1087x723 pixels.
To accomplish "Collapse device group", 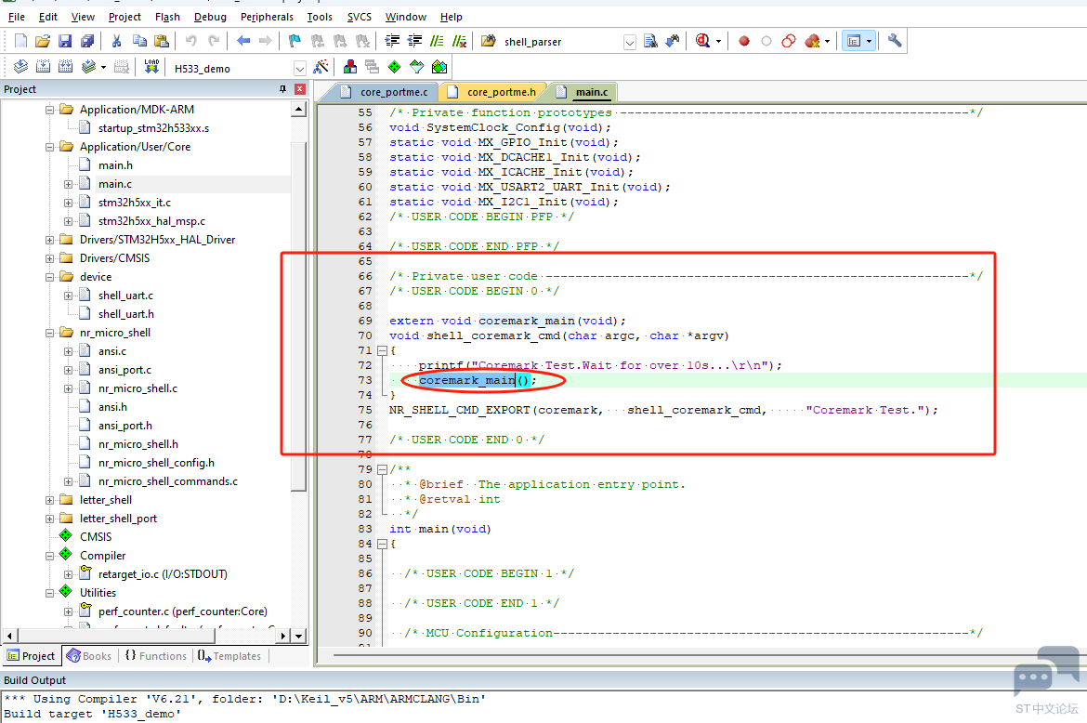I will pyautogui.click(x=49, y=277).
